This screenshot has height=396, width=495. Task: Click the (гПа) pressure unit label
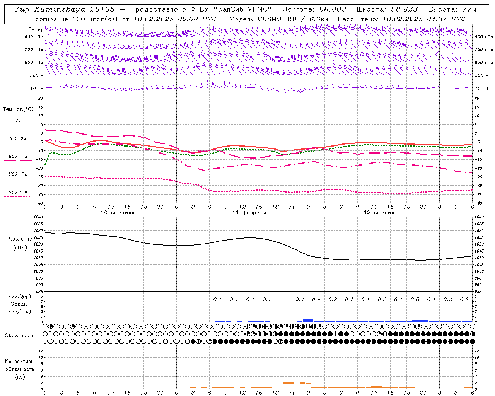pyautogui.click(x=20, y=247)
